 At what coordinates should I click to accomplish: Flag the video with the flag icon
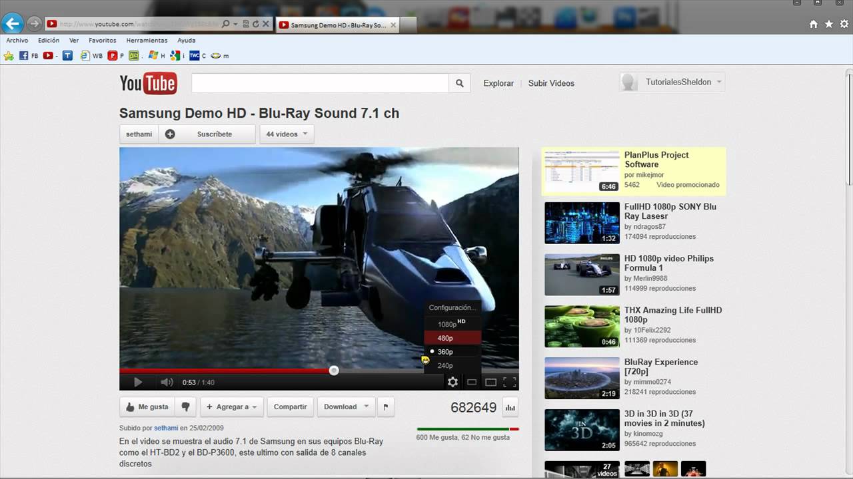tap(385, 406)
